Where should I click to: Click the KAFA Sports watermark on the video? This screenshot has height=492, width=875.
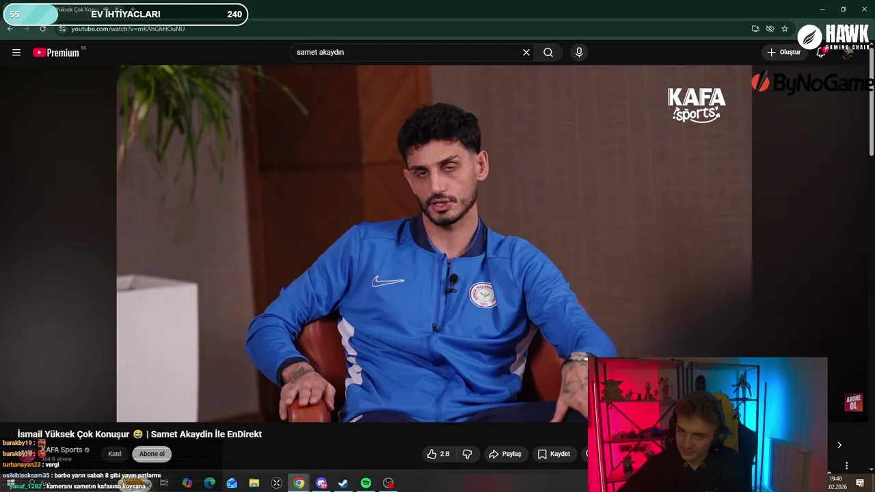[x=696, y=105]
